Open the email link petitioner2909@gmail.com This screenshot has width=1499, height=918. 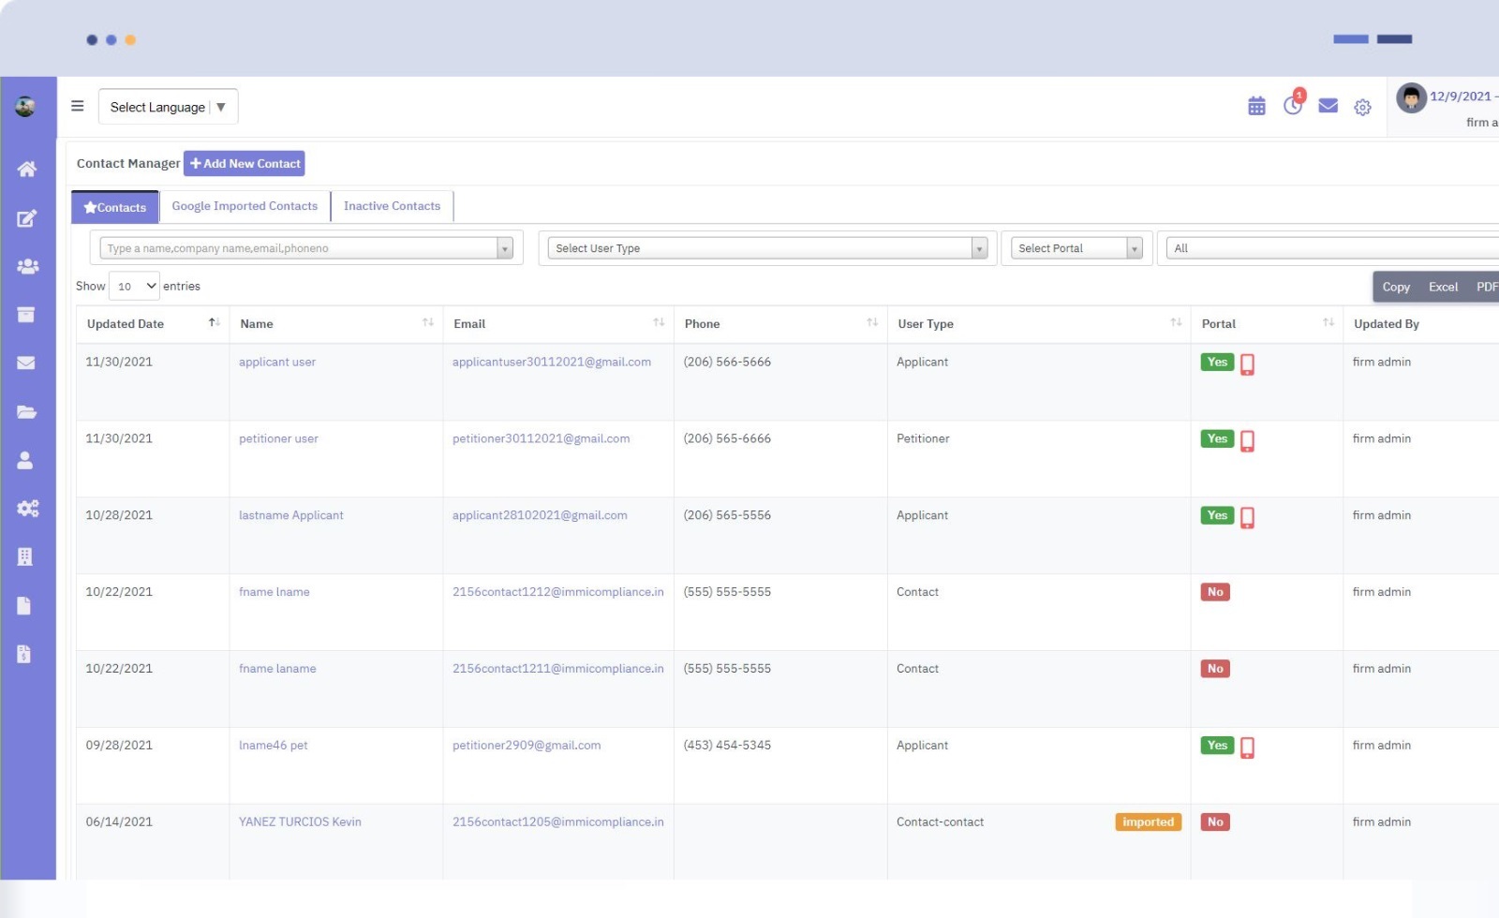click(x=527, y=745)
